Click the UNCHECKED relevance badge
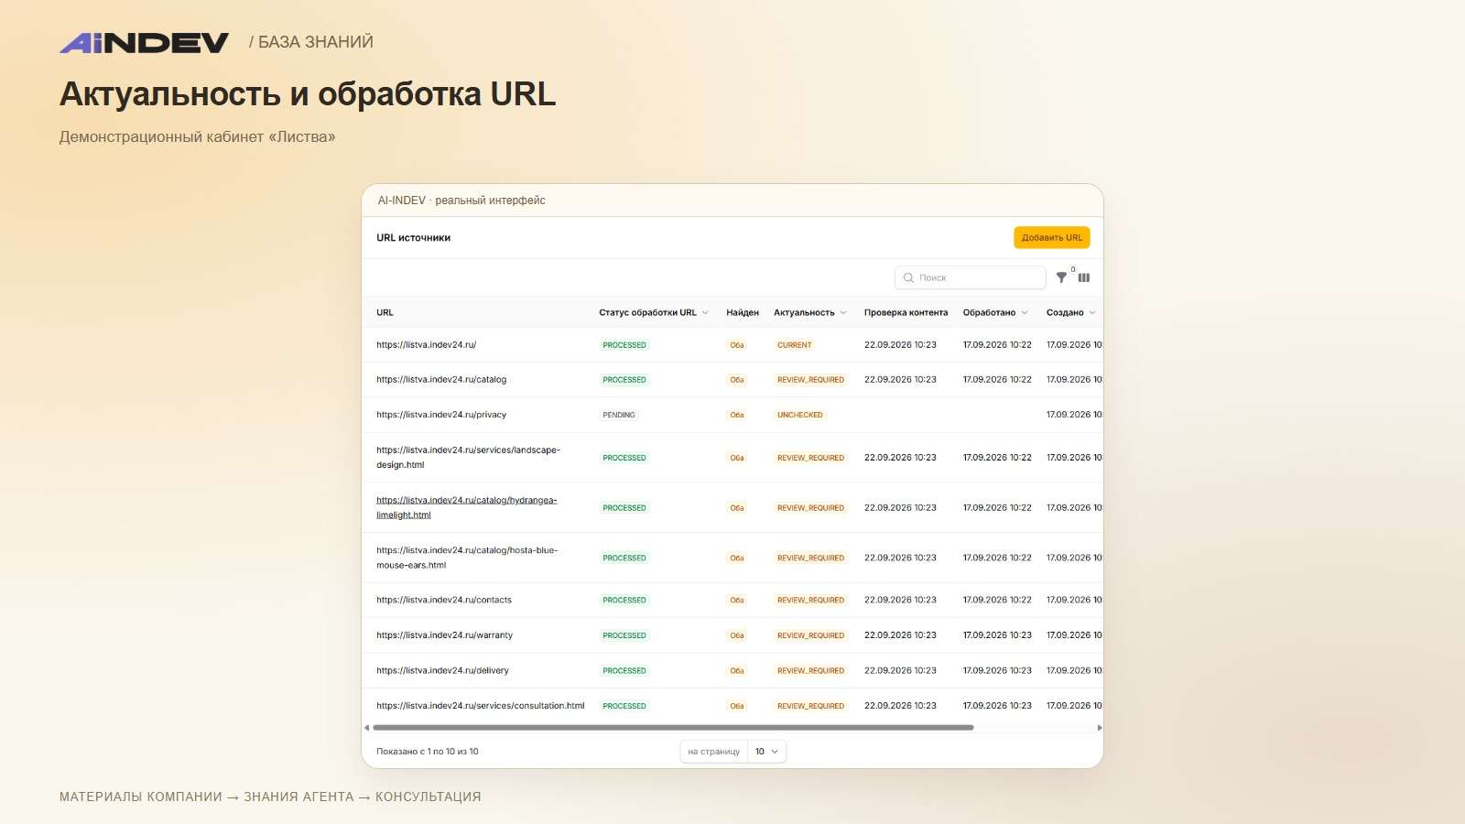The image size is (1465, 824). coord(800,415)
